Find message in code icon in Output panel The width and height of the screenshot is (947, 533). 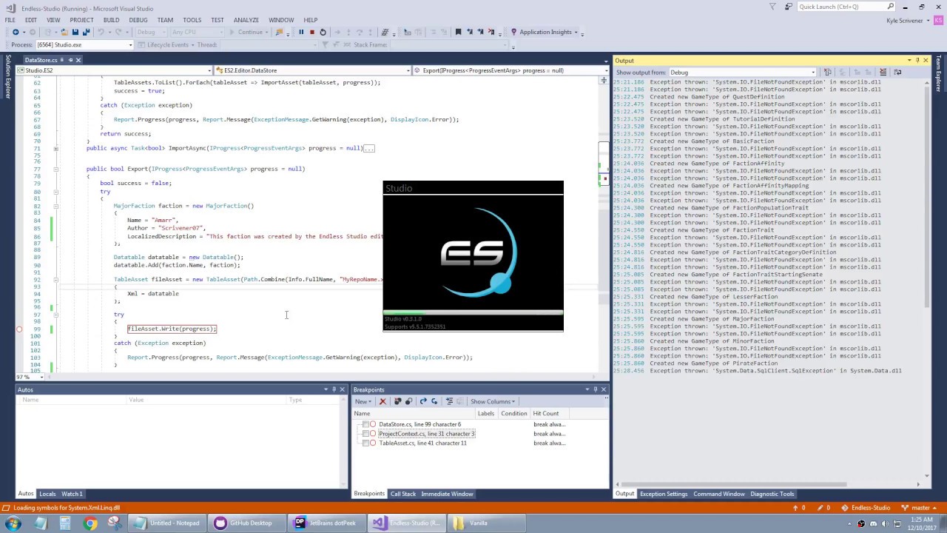tap(828, 72)
